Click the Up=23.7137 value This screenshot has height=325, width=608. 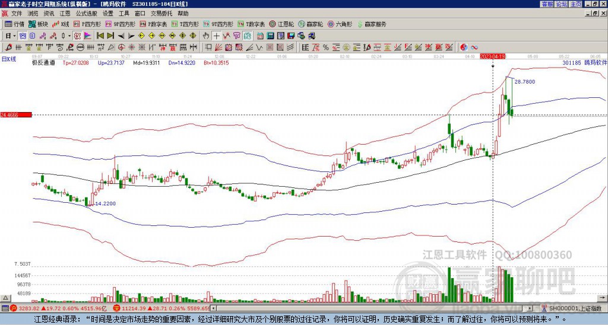(x=111, y=63)
